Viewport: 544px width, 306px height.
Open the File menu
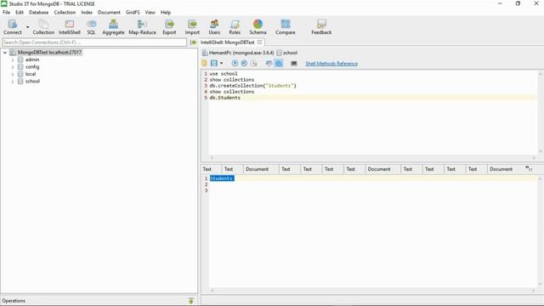[6, 12]
